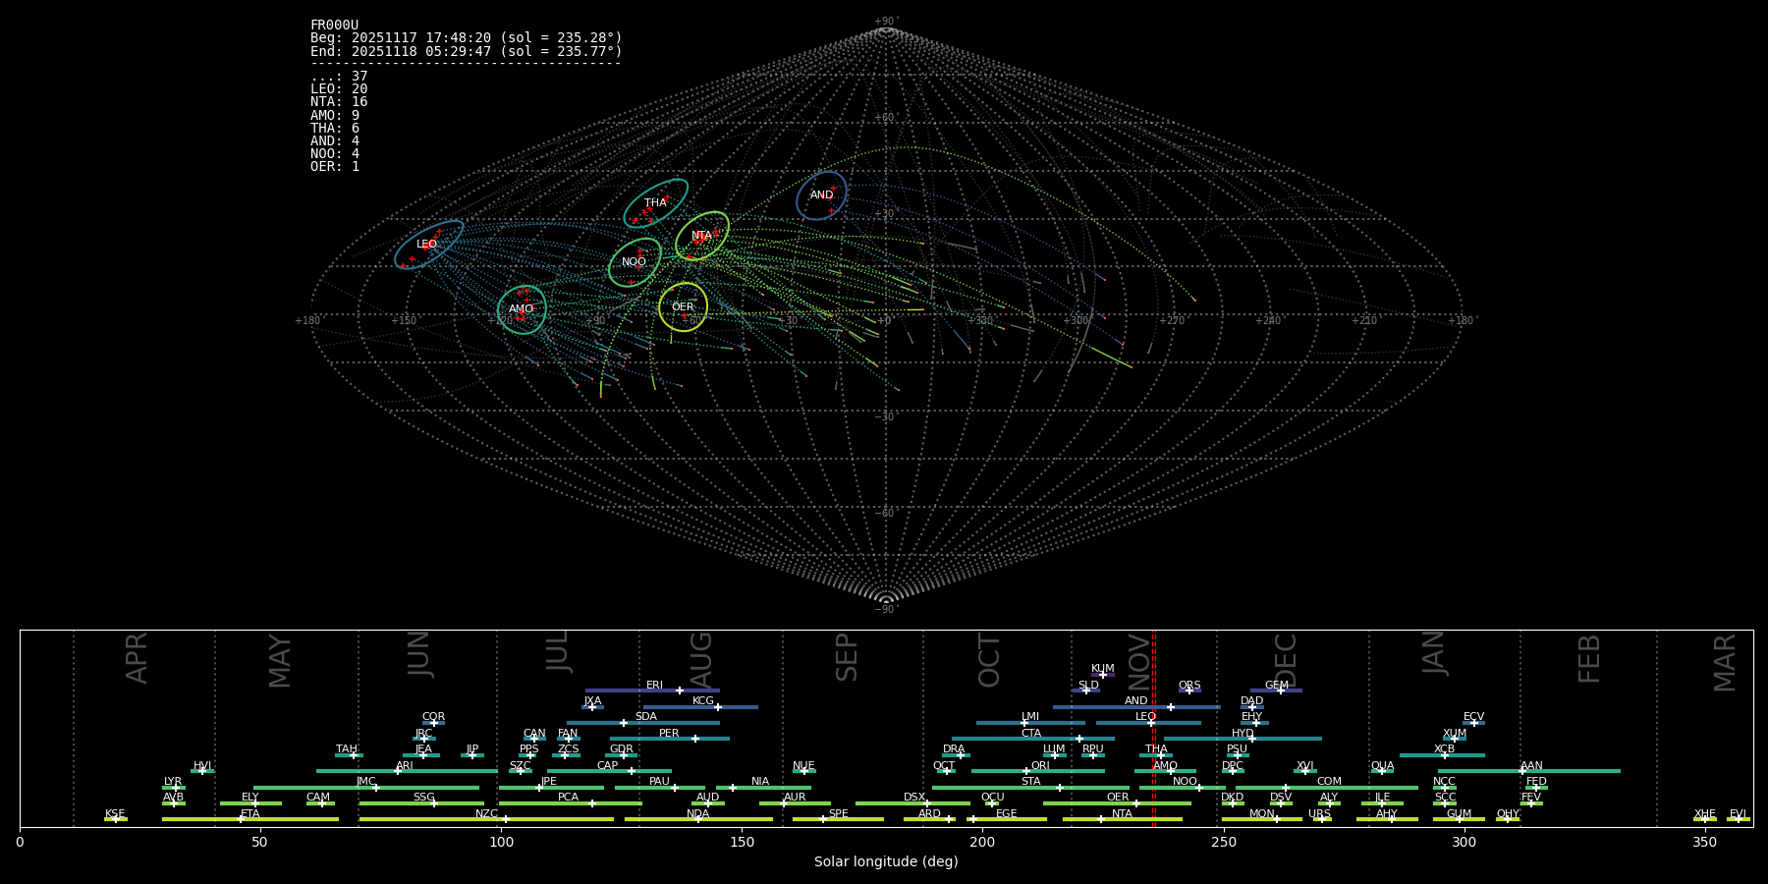
Task: Click the 'LEO: 20' legend entry
Action: pos(339,89)
